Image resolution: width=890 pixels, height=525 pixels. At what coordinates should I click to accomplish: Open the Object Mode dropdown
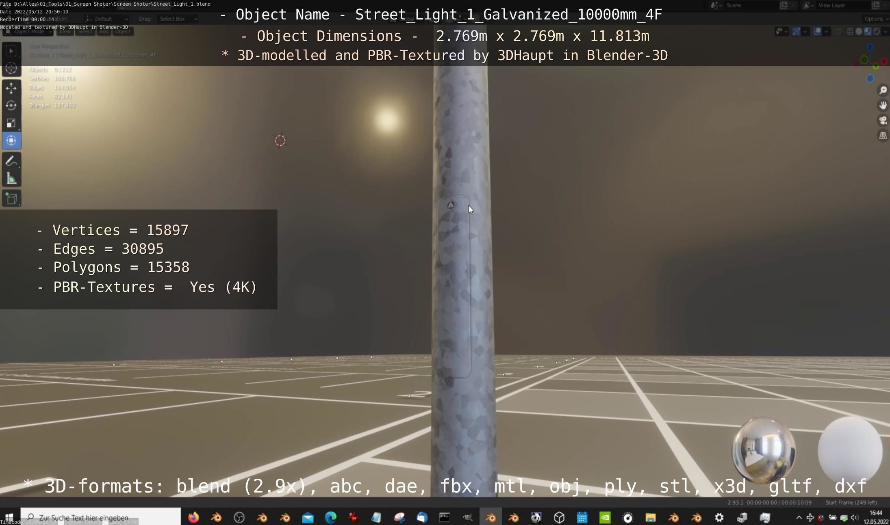28,31
